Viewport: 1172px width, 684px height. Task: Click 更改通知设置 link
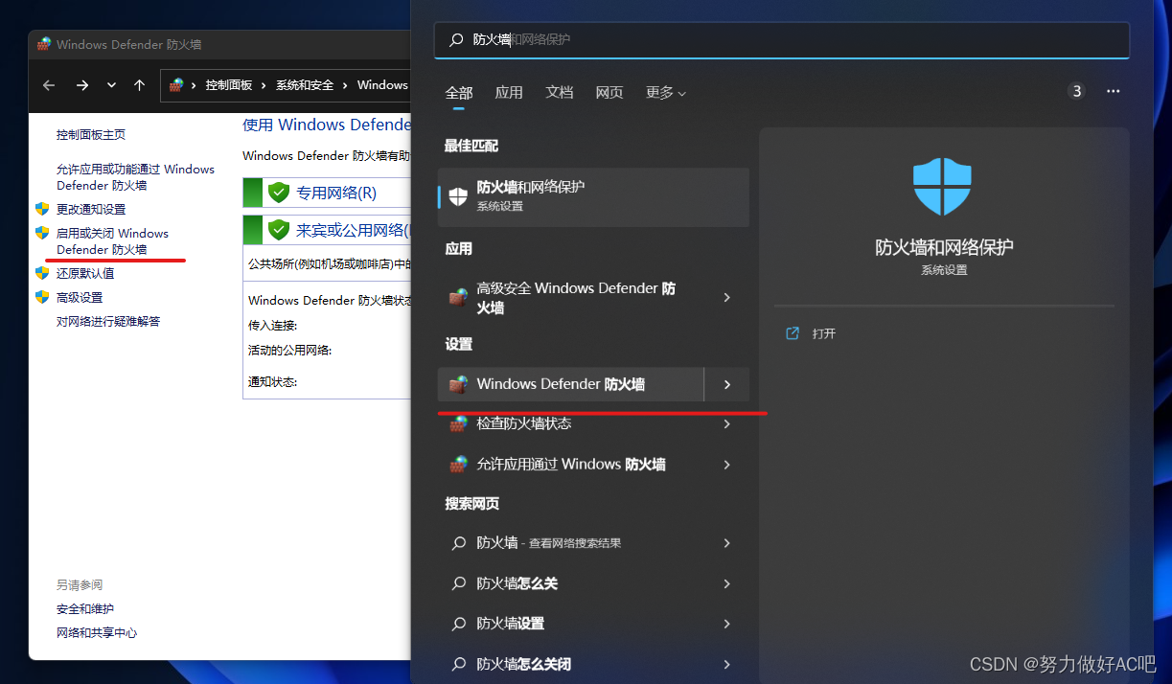tap(91, 209)
